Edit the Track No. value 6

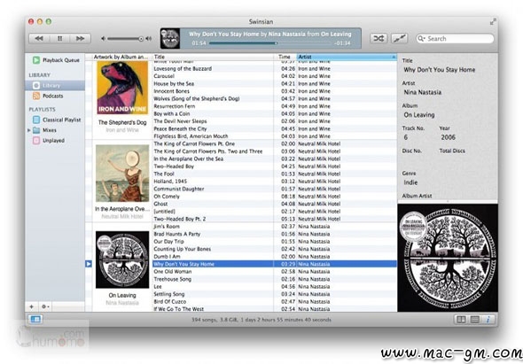pos(406,137)
